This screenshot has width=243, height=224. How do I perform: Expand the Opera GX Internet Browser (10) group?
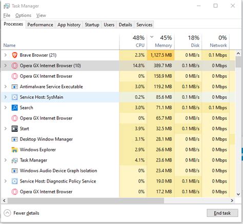(6, 65)
